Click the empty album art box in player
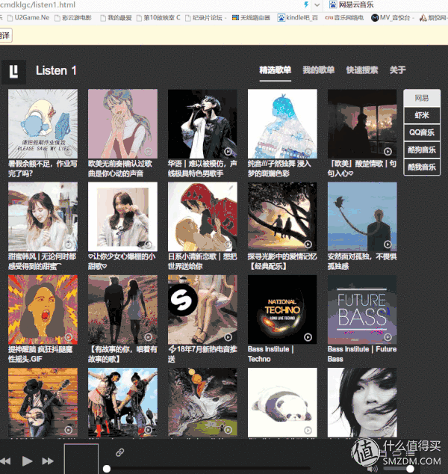 [81, 458]
